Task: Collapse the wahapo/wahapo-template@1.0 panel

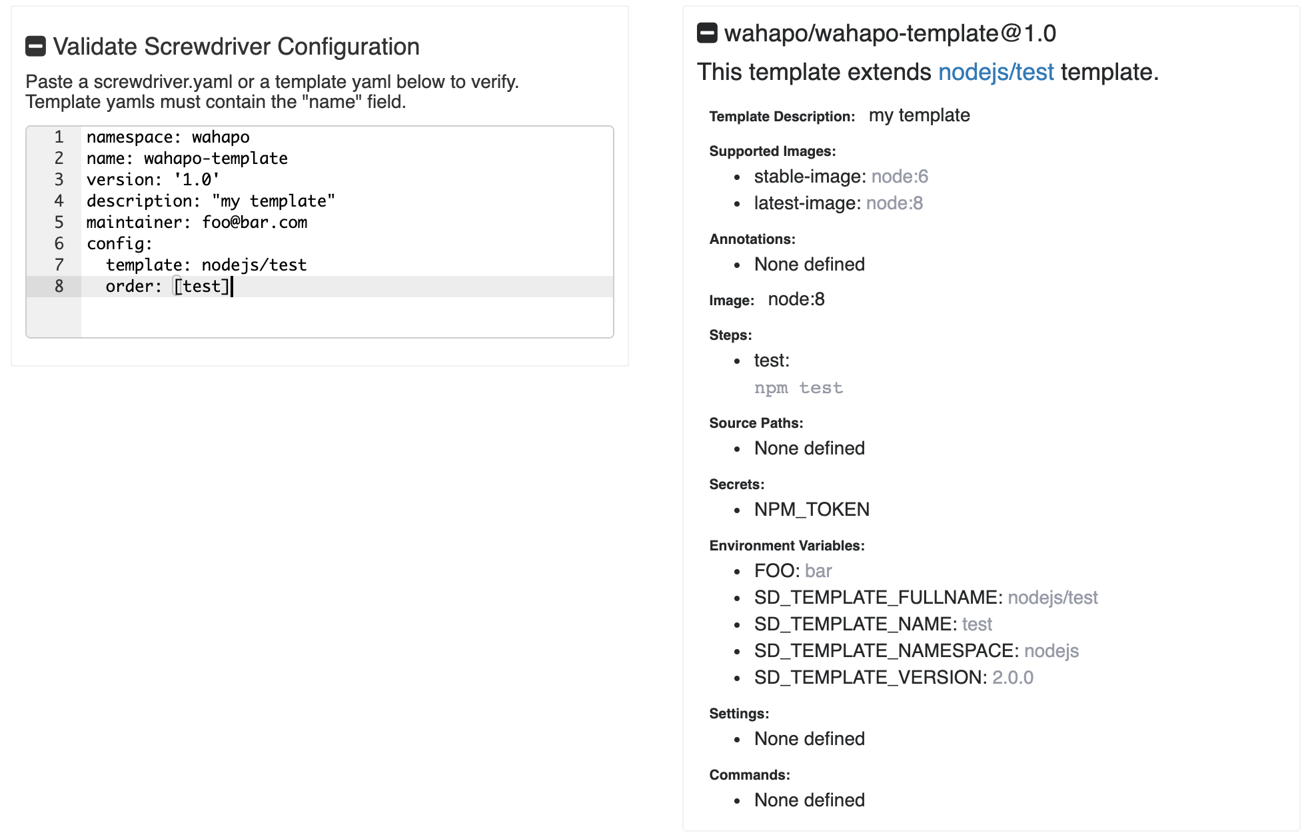Action: (x=707, y=33)
